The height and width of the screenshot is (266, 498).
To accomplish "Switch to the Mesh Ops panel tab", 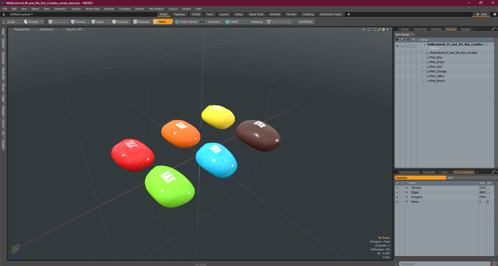I will click(x=420, y=29).
